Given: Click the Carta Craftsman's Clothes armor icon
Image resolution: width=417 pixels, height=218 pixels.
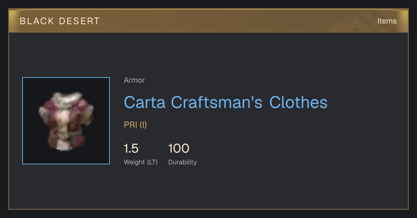Looking at the screenshot, I should click(x=66, y=121).
